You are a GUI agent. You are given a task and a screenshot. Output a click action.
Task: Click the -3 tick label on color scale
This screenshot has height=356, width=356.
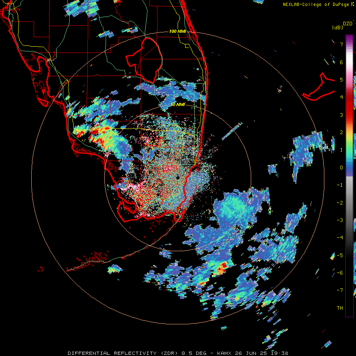340,220
